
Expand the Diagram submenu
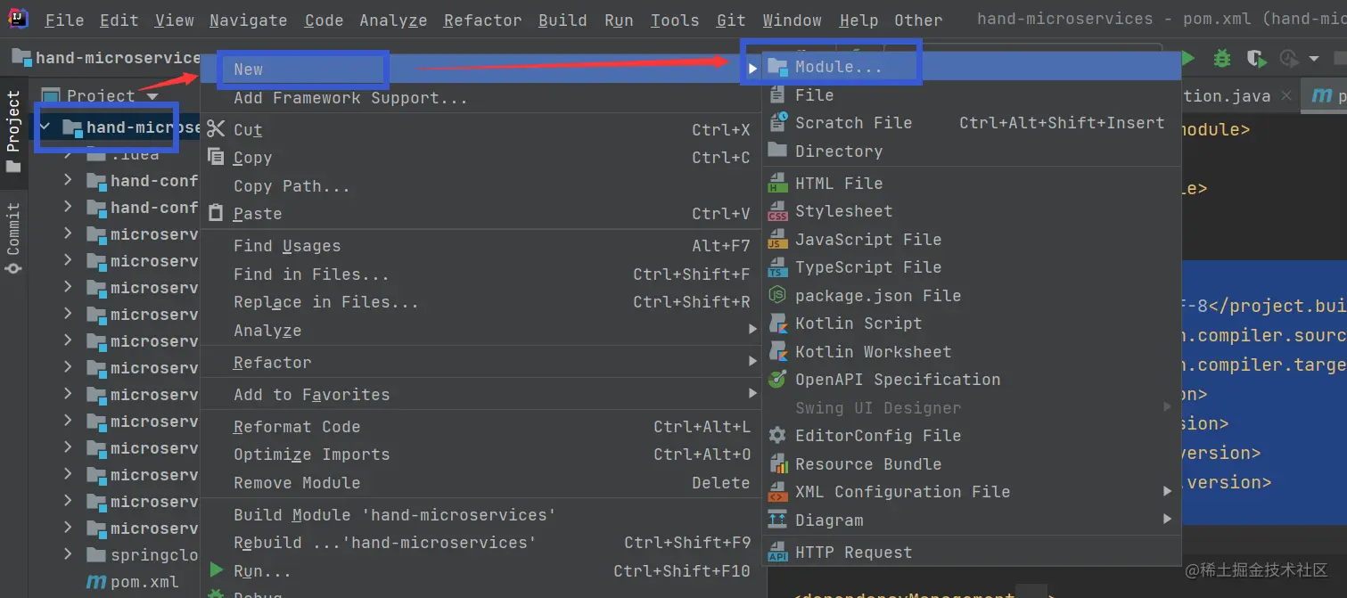pos(972,520)
